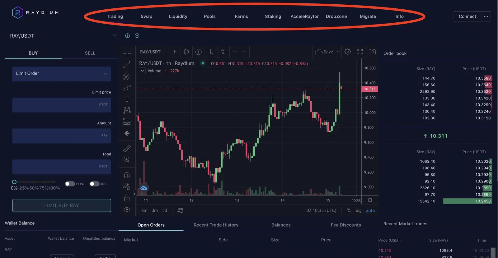
Task: Set chart range to 5d
Action: (165, 210)
